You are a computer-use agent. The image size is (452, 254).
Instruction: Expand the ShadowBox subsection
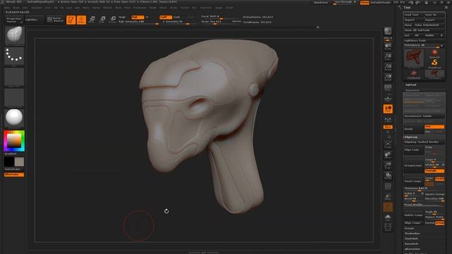click(412, 234)
